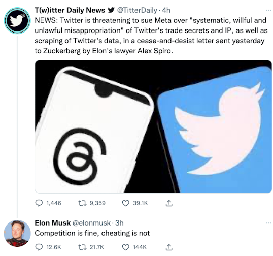Open the @elonmusk handle link
273x256 pixels.
91,223
